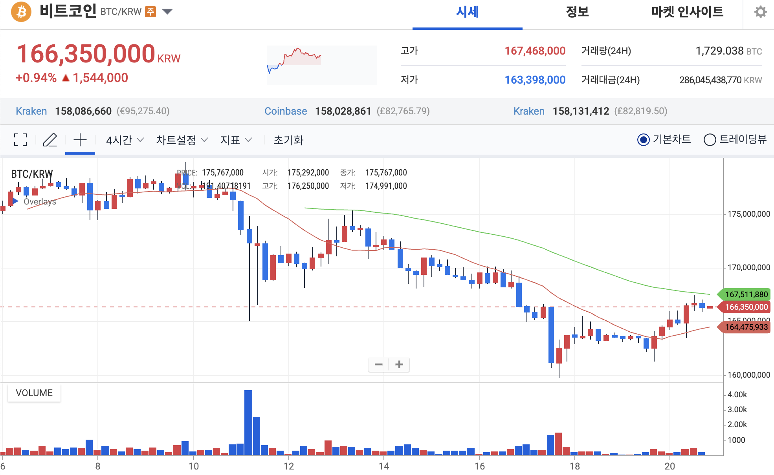The image size is (774, 475).
Task: Select the 트레이딩뷰 radio button
Action: pyautogui.click(x=710, y=140)
